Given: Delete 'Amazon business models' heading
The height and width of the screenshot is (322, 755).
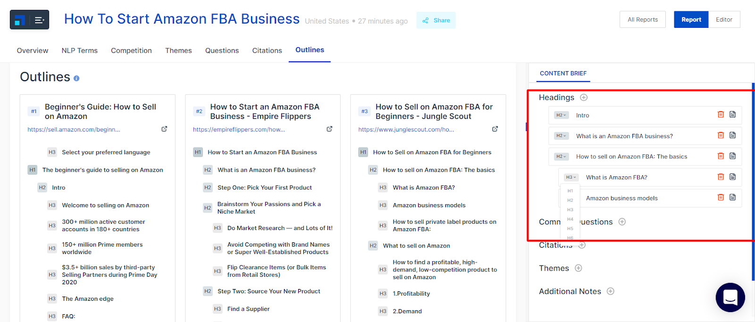Looking at the screenshot, I should (x=721, y=198).
